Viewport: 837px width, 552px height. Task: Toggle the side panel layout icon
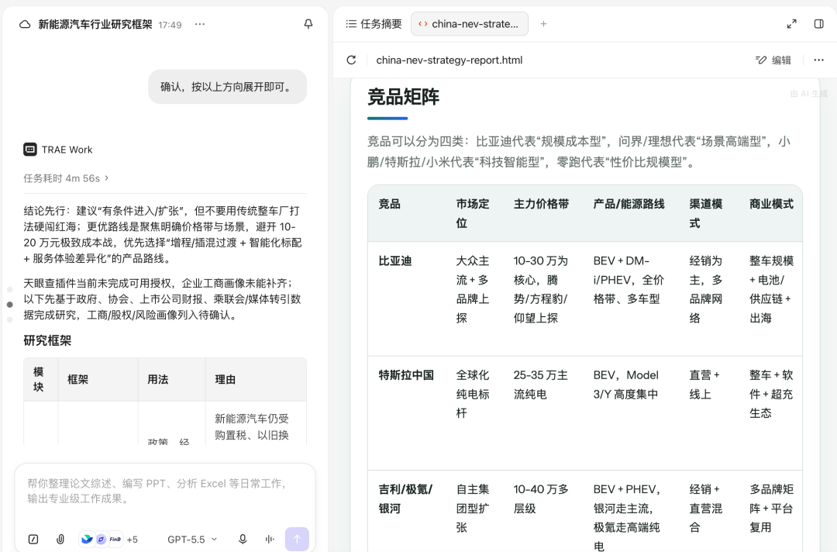click(x=819, y=24)
